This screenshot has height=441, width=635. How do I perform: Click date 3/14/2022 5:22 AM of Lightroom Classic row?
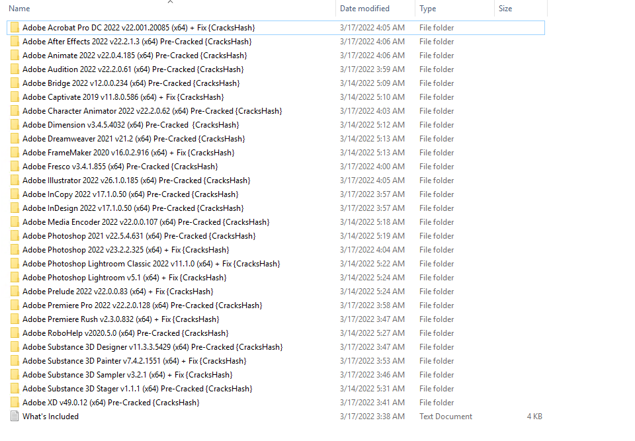coord(372,264)
